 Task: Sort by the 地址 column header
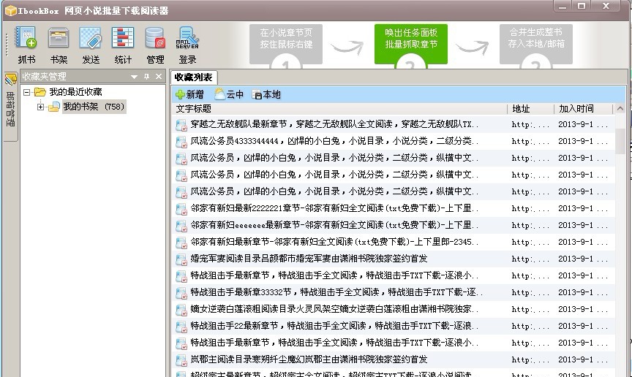(531, 109)
